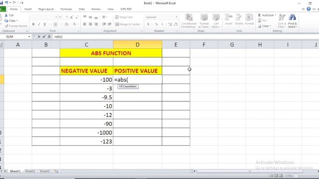Open Sort & Filter menu
Screen dimensions: 319x179
coord(282,21)
